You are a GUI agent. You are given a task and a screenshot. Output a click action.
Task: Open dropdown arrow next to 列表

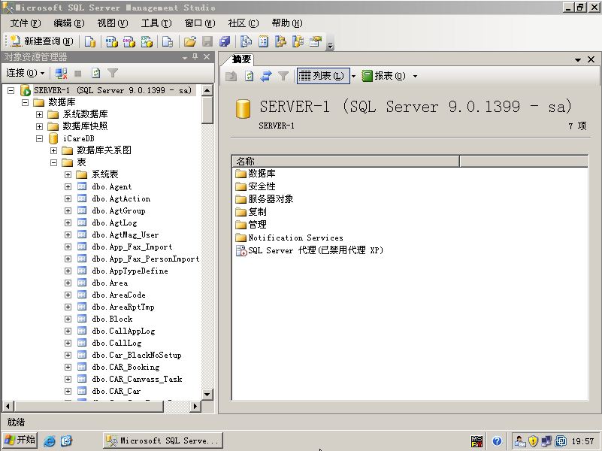[x=353, y=76]
